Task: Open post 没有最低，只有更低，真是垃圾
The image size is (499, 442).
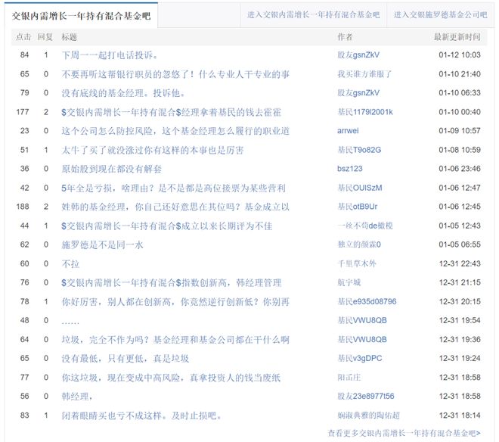Action: click(x=126, y=359)
